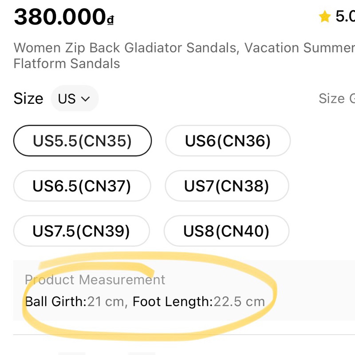Click the Size label text

click(28, 99)
